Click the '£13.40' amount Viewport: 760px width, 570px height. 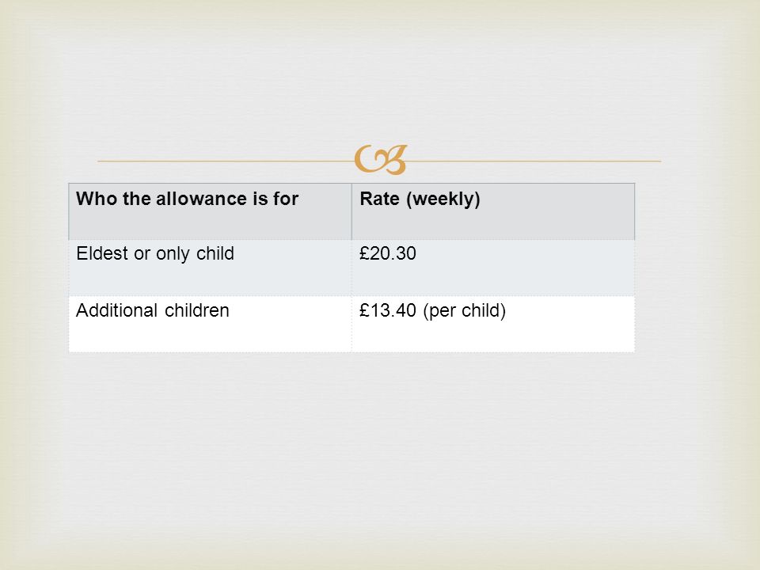(388, 310)
